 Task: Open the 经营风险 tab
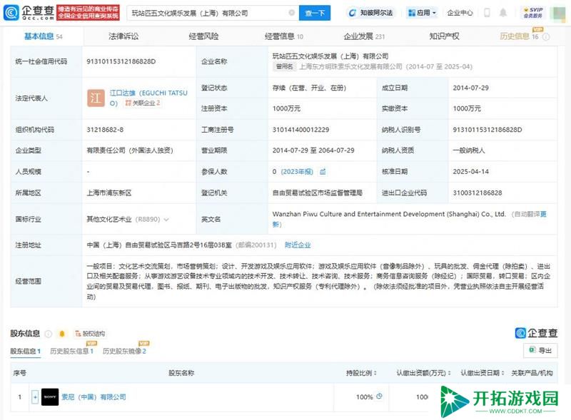[x=203, y=36]
